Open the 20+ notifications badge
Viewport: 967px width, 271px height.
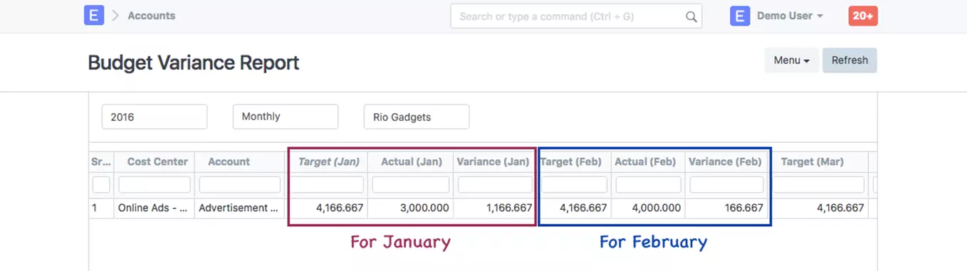[x=863, y=16]
